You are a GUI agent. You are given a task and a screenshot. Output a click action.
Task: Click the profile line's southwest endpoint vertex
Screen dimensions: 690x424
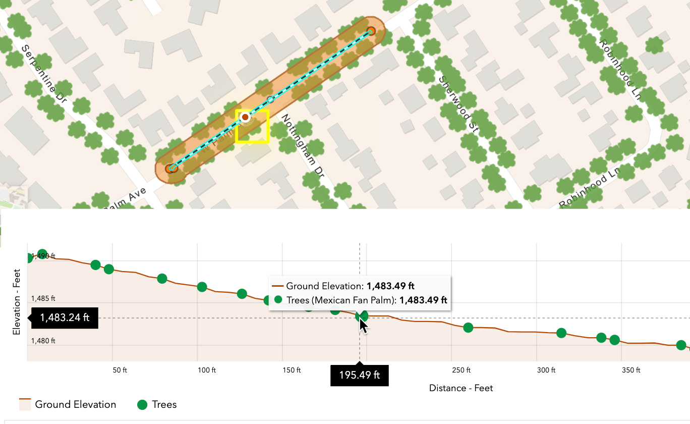coord(172,168)
